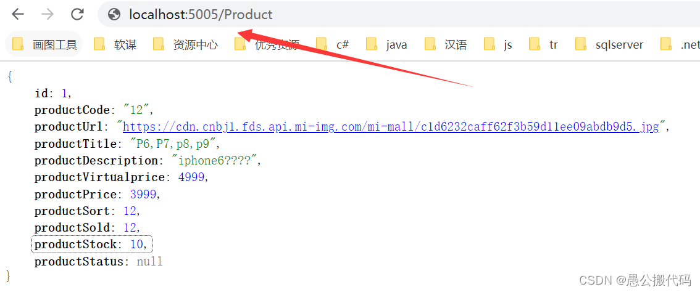Reload the page with the refresh icon
The height and width of the screenshot is (292, 700).
pyautogui.click(x=78, y=14)
